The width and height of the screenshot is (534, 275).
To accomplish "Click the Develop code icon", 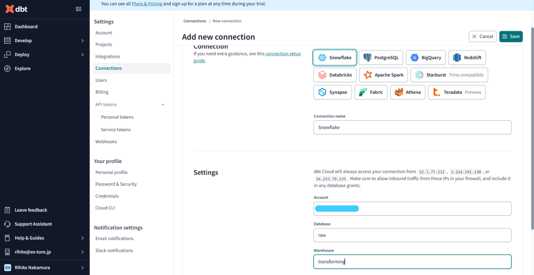I will [7, 41].
